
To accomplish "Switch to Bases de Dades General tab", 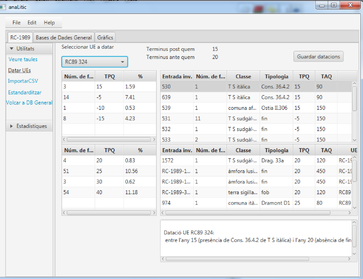I will tap(64, 38).
